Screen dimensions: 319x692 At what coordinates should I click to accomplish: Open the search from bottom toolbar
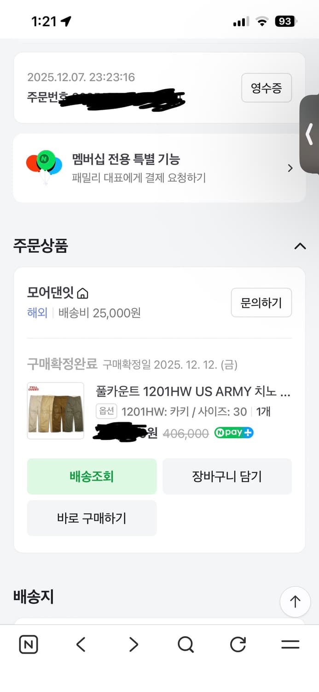tap(185, 644)
